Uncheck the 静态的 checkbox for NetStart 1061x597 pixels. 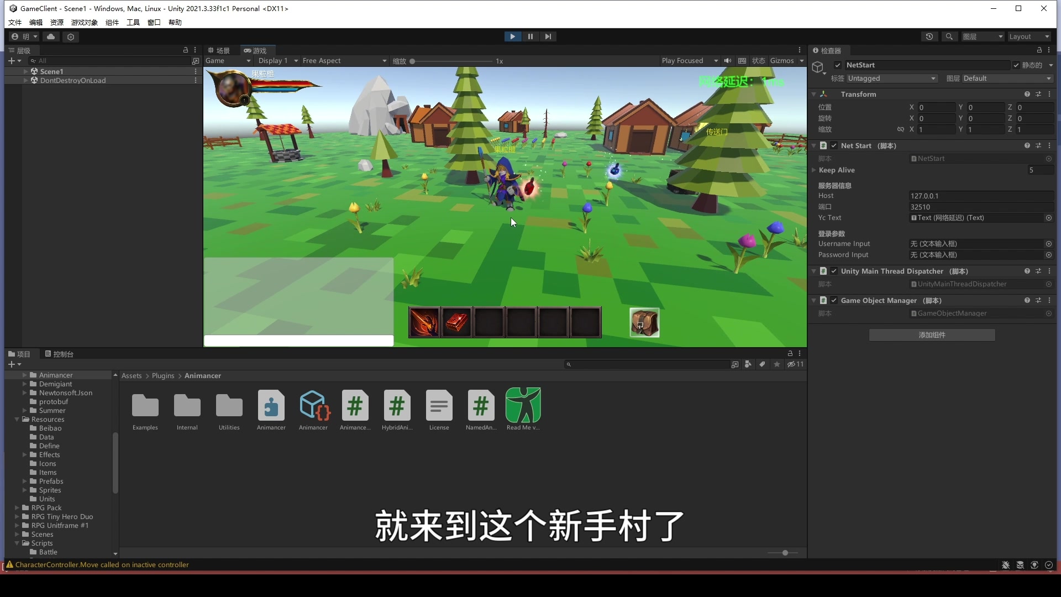point(1017,65)
